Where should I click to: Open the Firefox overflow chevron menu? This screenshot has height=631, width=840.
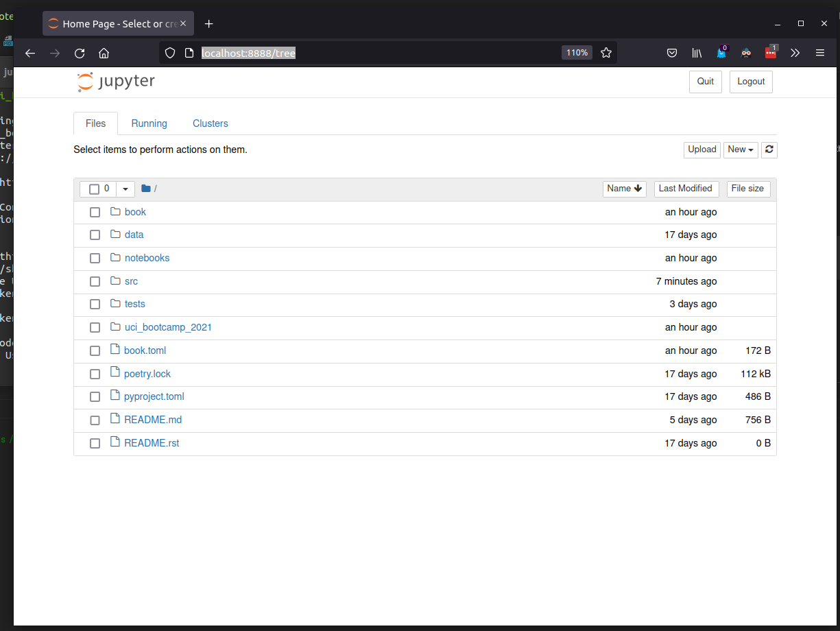(x=795, y=52)
